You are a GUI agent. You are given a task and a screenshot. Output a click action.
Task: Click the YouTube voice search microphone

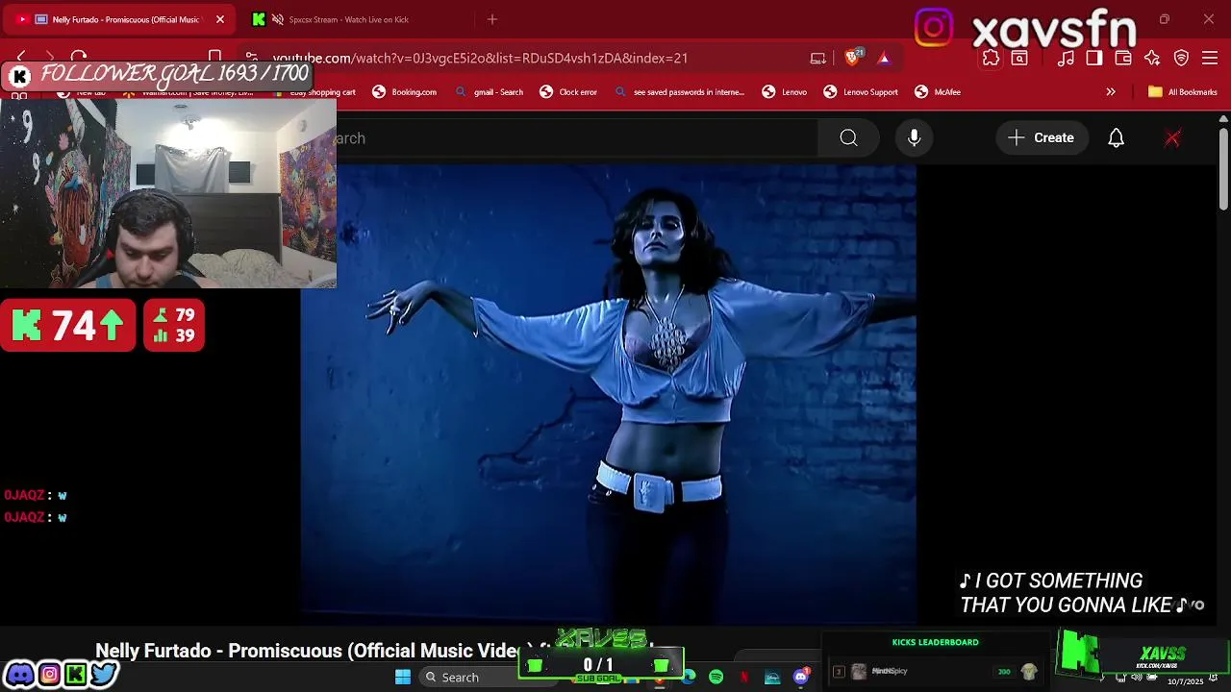(914, 137)
